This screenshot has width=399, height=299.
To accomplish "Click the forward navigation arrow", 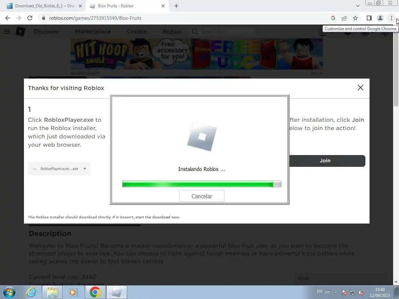I will (x=19, y=18).
